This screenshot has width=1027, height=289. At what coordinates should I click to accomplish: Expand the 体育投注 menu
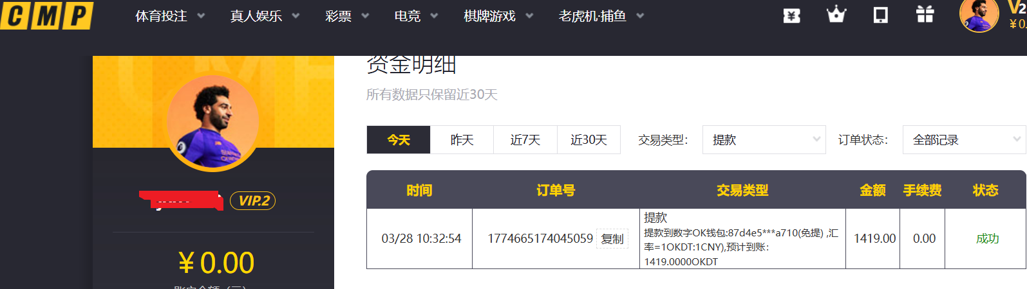pos(169,16)
